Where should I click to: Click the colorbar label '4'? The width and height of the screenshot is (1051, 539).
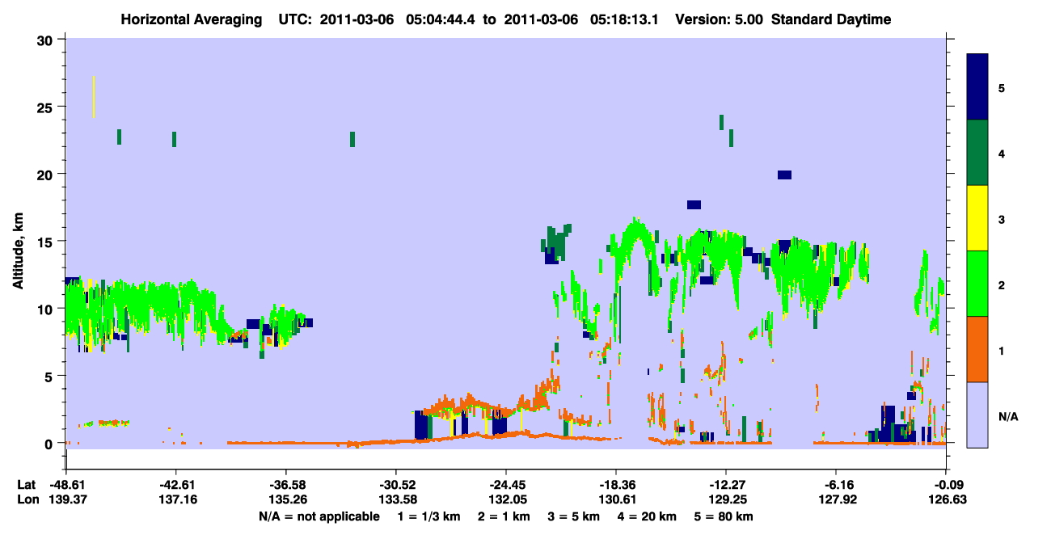click(1002, 153)
